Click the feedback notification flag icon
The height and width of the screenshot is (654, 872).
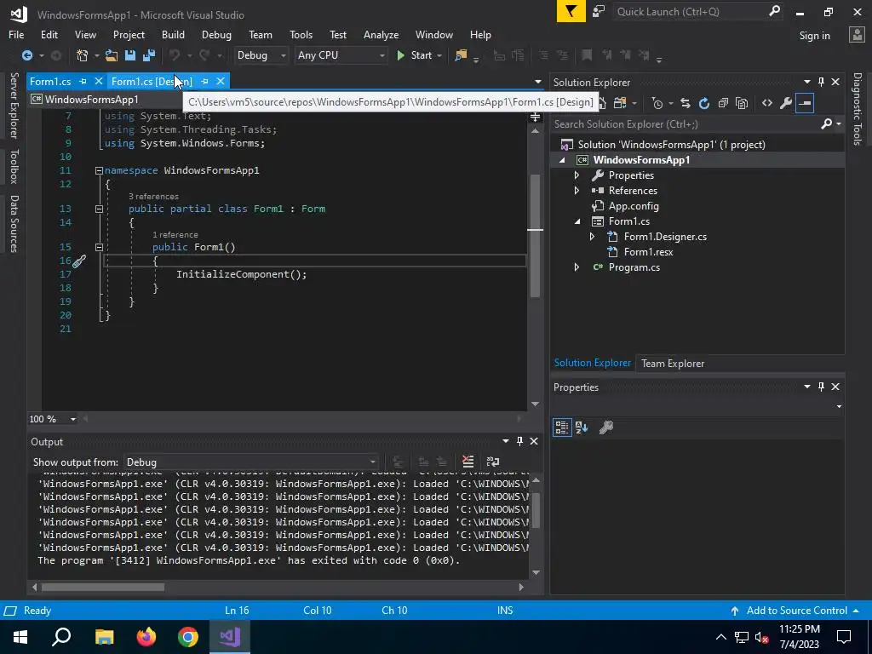point(571,11)
